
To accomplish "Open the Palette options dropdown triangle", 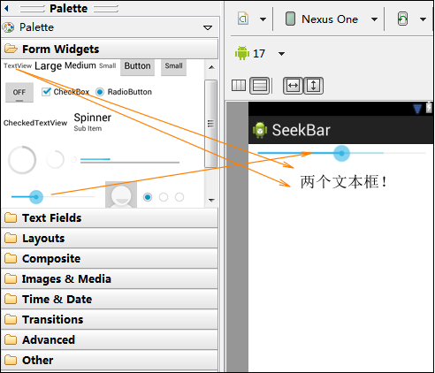I will tap(208, 27).
